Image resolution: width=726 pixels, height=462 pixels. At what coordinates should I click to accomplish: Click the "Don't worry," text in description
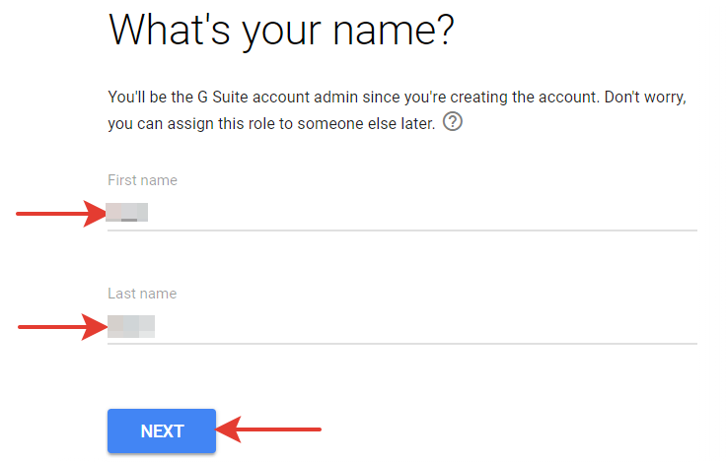[645, 98]
